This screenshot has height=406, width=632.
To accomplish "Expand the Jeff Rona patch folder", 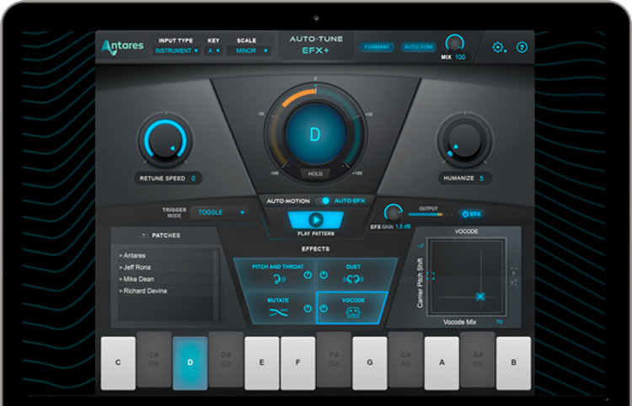I will pos(137,267).
